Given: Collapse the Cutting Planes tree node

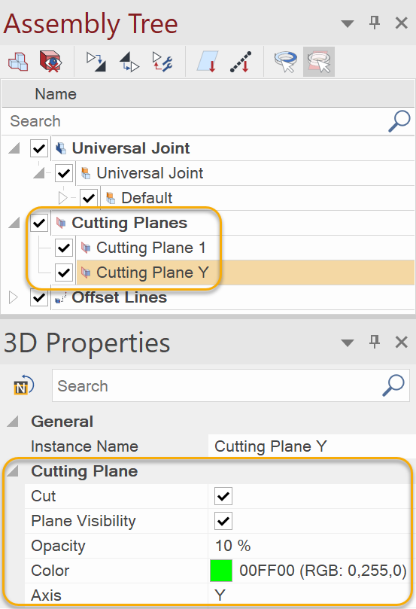Looking at the screenshot, I should click(14, 223).
